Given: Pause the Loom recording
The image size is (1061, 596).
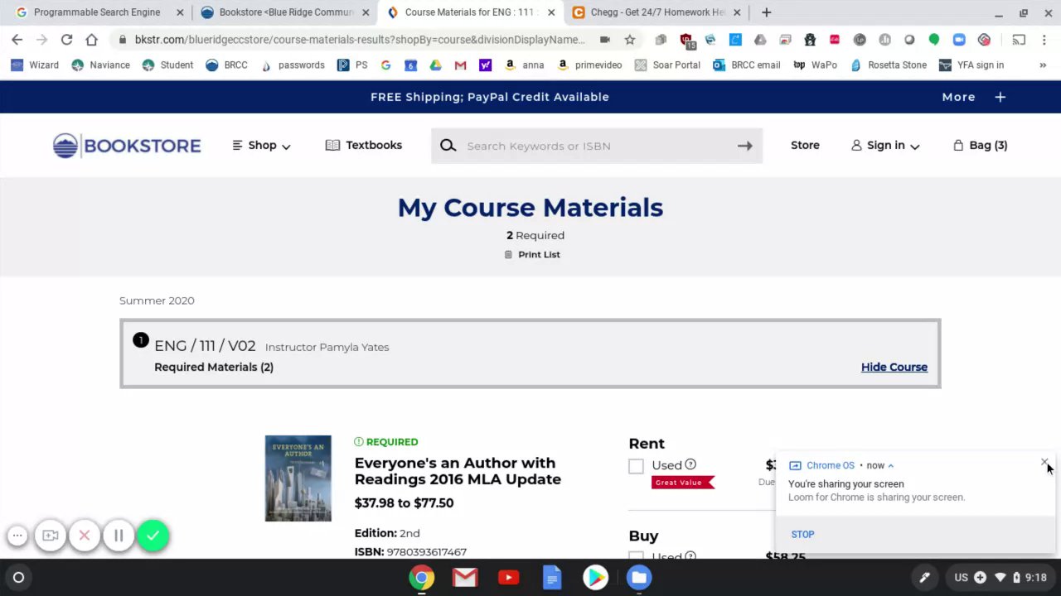Looking at the screenshot, I should point(119,536).
